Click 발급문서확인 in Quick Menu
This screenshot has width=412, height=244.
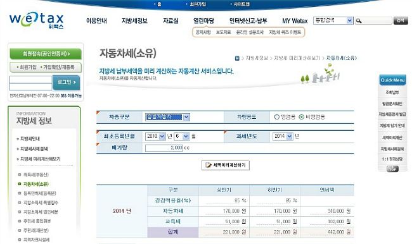[392, 104]
